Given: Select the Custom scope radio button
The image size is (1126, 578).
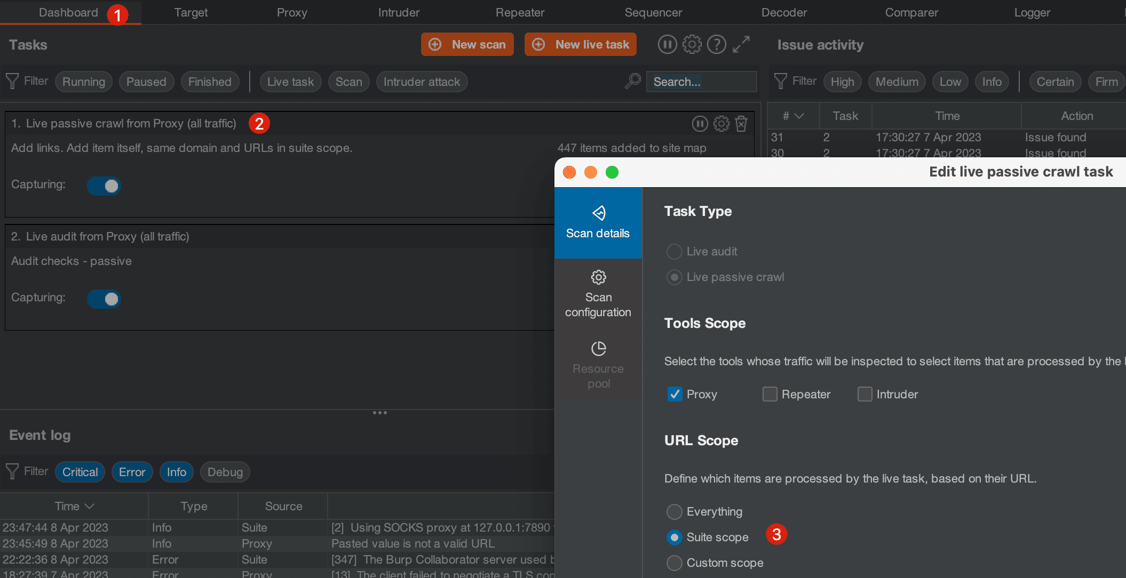Looking at the screenshot, I should 673,563.
